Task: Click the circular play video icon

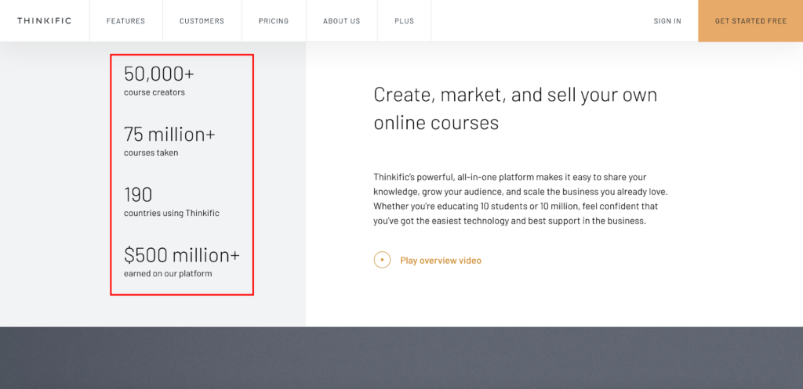Action: 382,260
